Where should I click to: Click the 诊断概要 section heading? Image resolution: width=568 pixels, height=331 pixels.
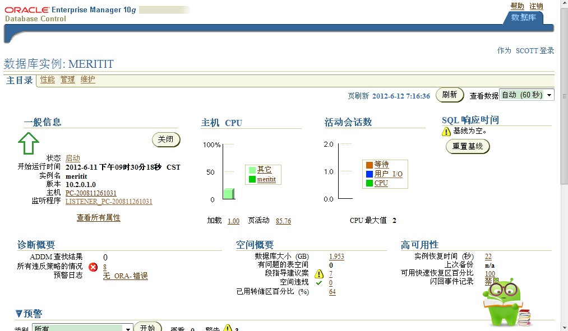[36, 245]
